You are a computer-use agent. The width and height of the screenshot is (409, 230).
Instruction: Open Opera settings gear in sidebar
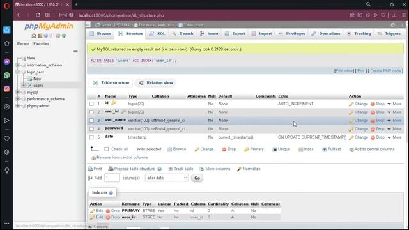(x=7, y=152)
